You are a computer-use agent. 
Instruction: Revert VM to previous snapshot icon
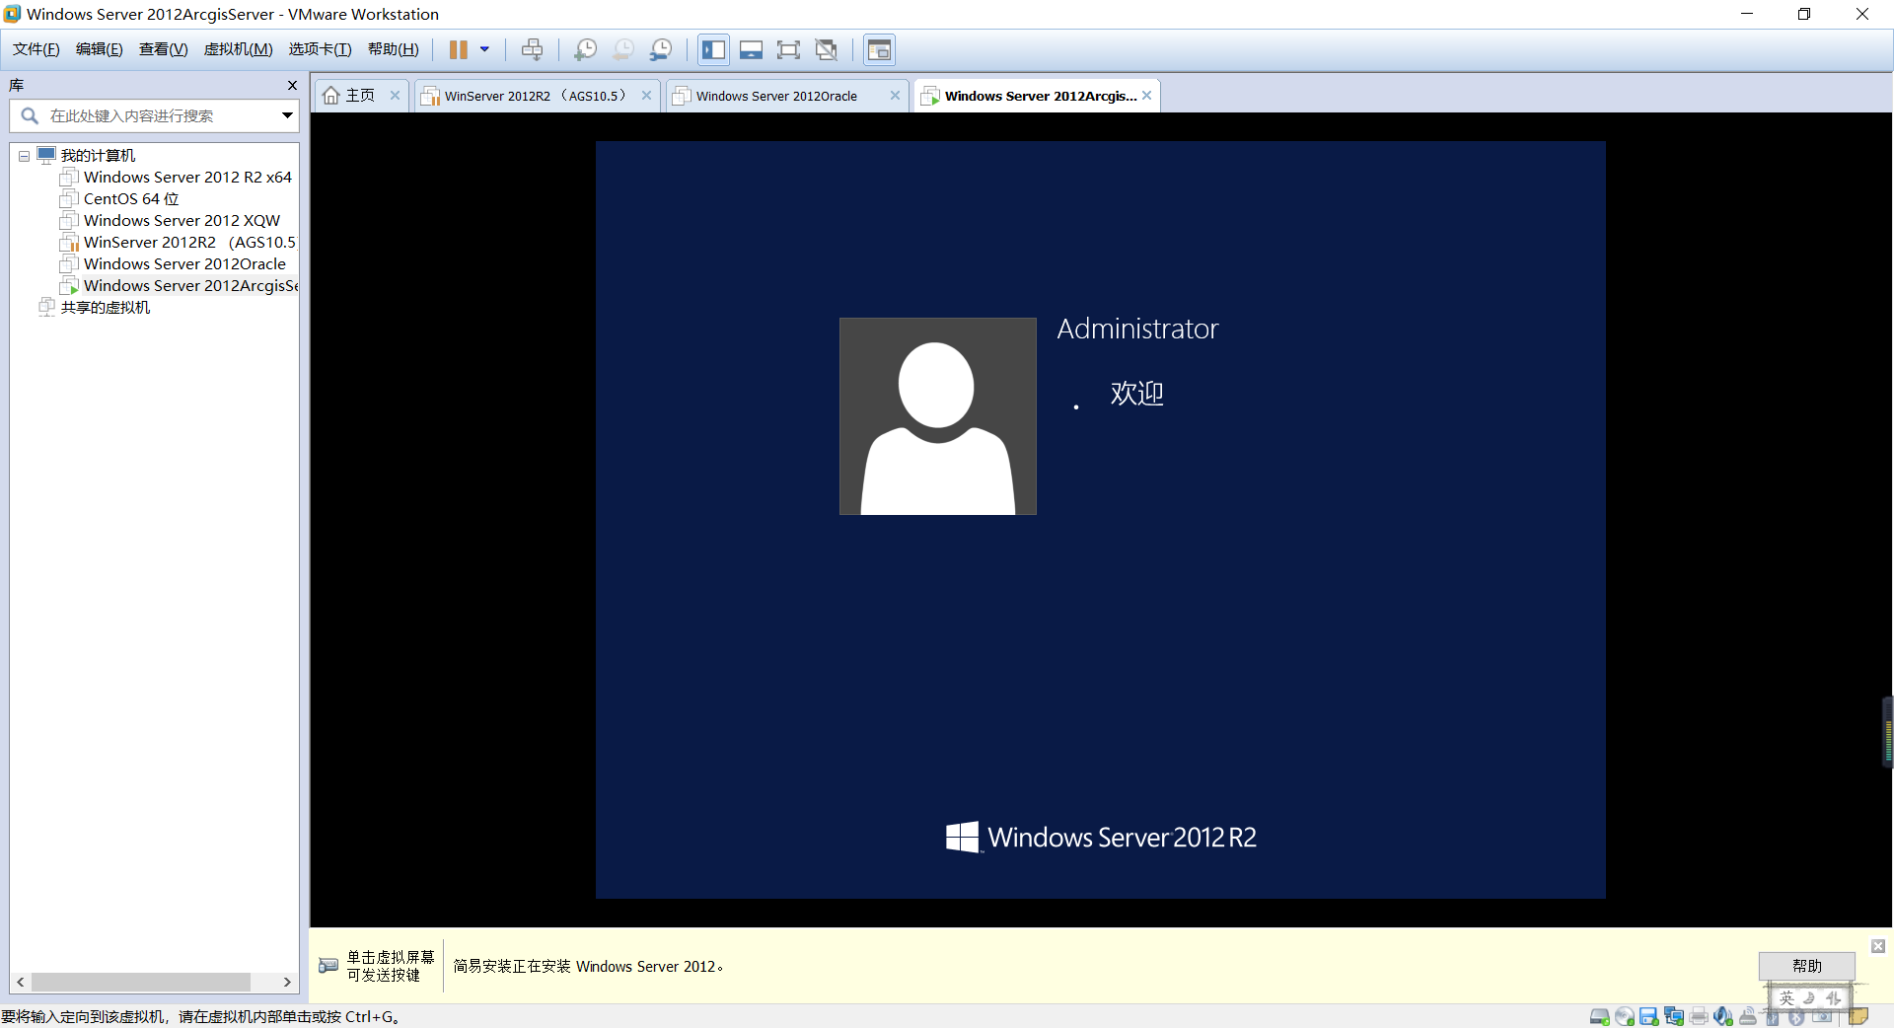(623, 49)
